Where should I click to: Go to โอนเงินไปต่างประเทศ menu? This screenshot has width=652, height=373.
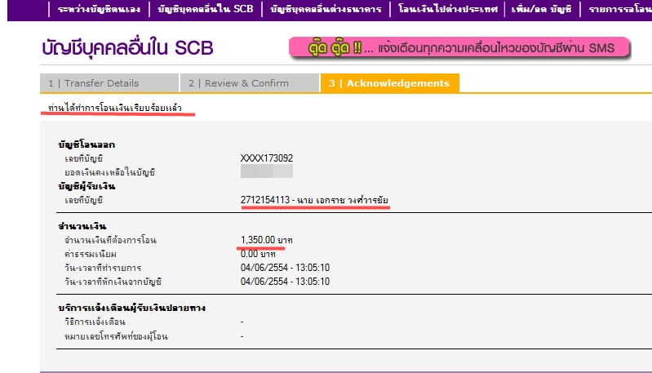pyautogui.click(x=447, y=9)
